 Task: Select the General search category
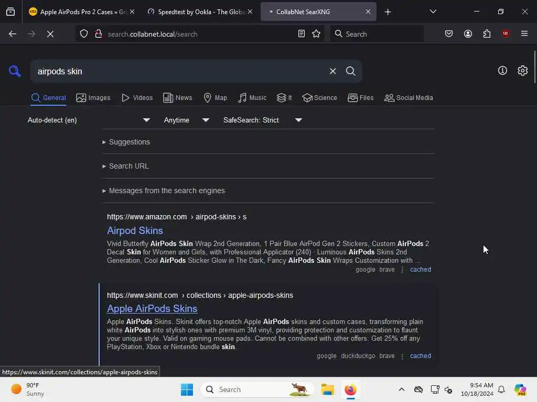pyautogui.click(x=48, y=98)
